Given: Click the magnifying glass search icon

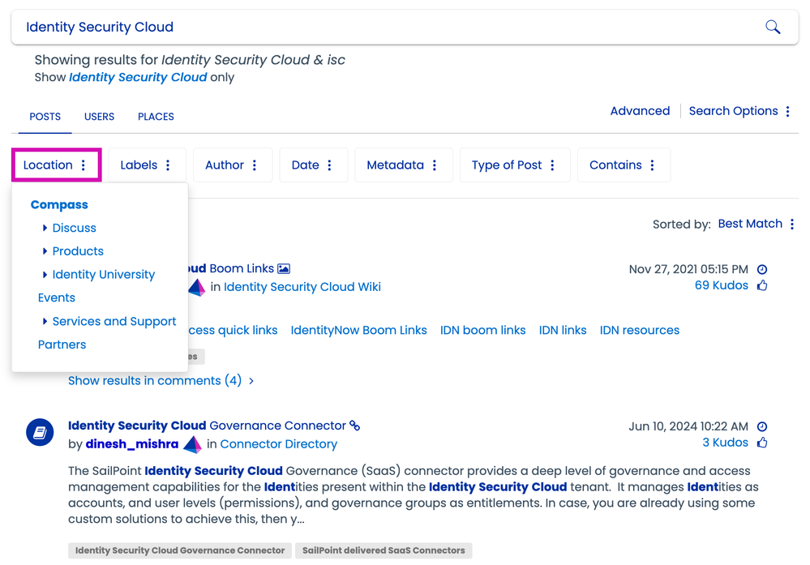Looking at the screenshot, I should [x=773, y=28].
